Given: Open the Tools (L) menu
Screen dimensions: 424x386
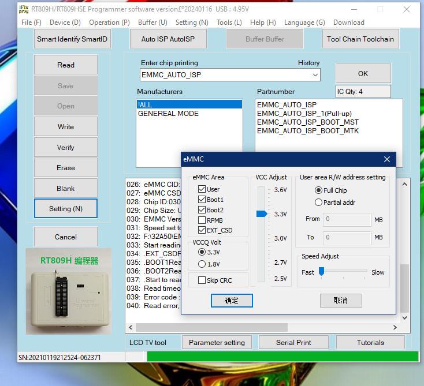Looking at the screenshot, I should pyautogui.click(x=229, y=23).
